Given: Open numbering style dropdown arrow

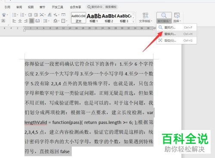Looking at the screenshot, I should pos(25,15).
